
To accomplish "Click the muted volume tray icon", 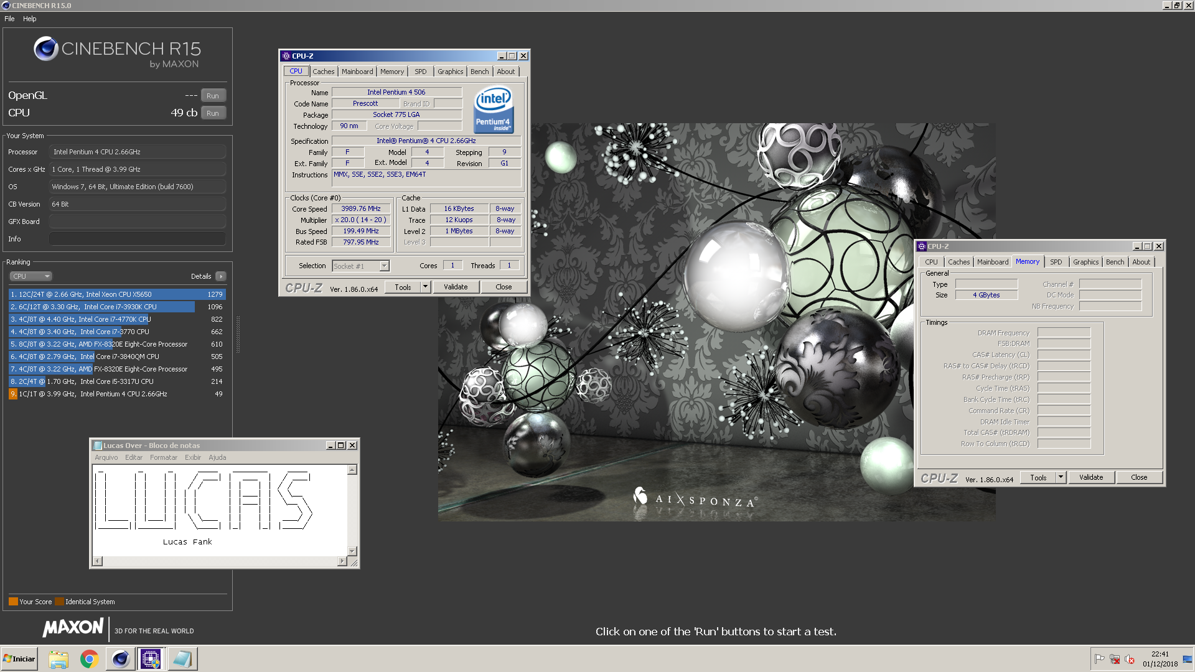I will (1129, 659).
